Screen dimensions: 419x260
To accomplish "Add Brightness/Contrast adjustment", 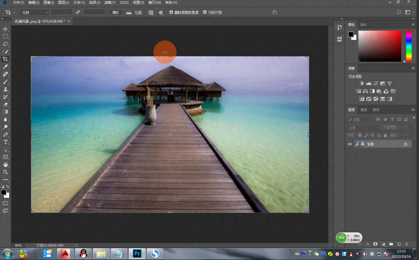I will (x=362, y=83).
